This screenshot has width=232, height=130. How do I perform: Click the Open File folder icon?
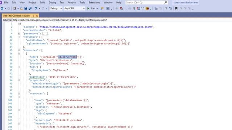tap(21, 9)
